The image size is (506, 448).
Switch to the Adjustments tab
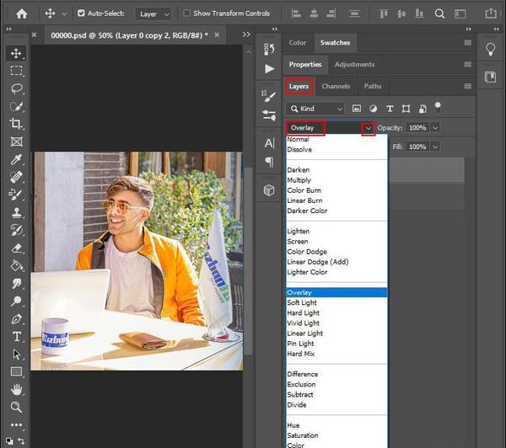point(354,65)
